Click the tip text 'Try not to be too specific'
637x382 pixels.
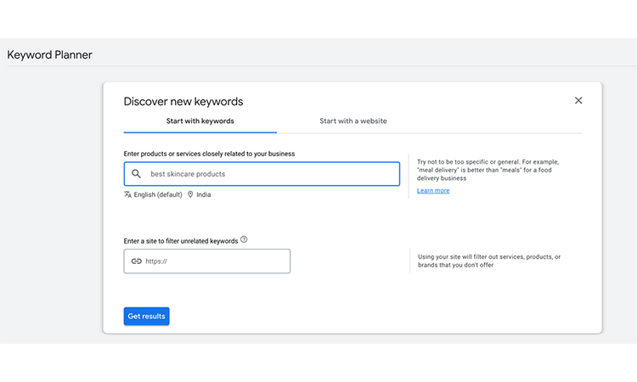tap(488, 170)
